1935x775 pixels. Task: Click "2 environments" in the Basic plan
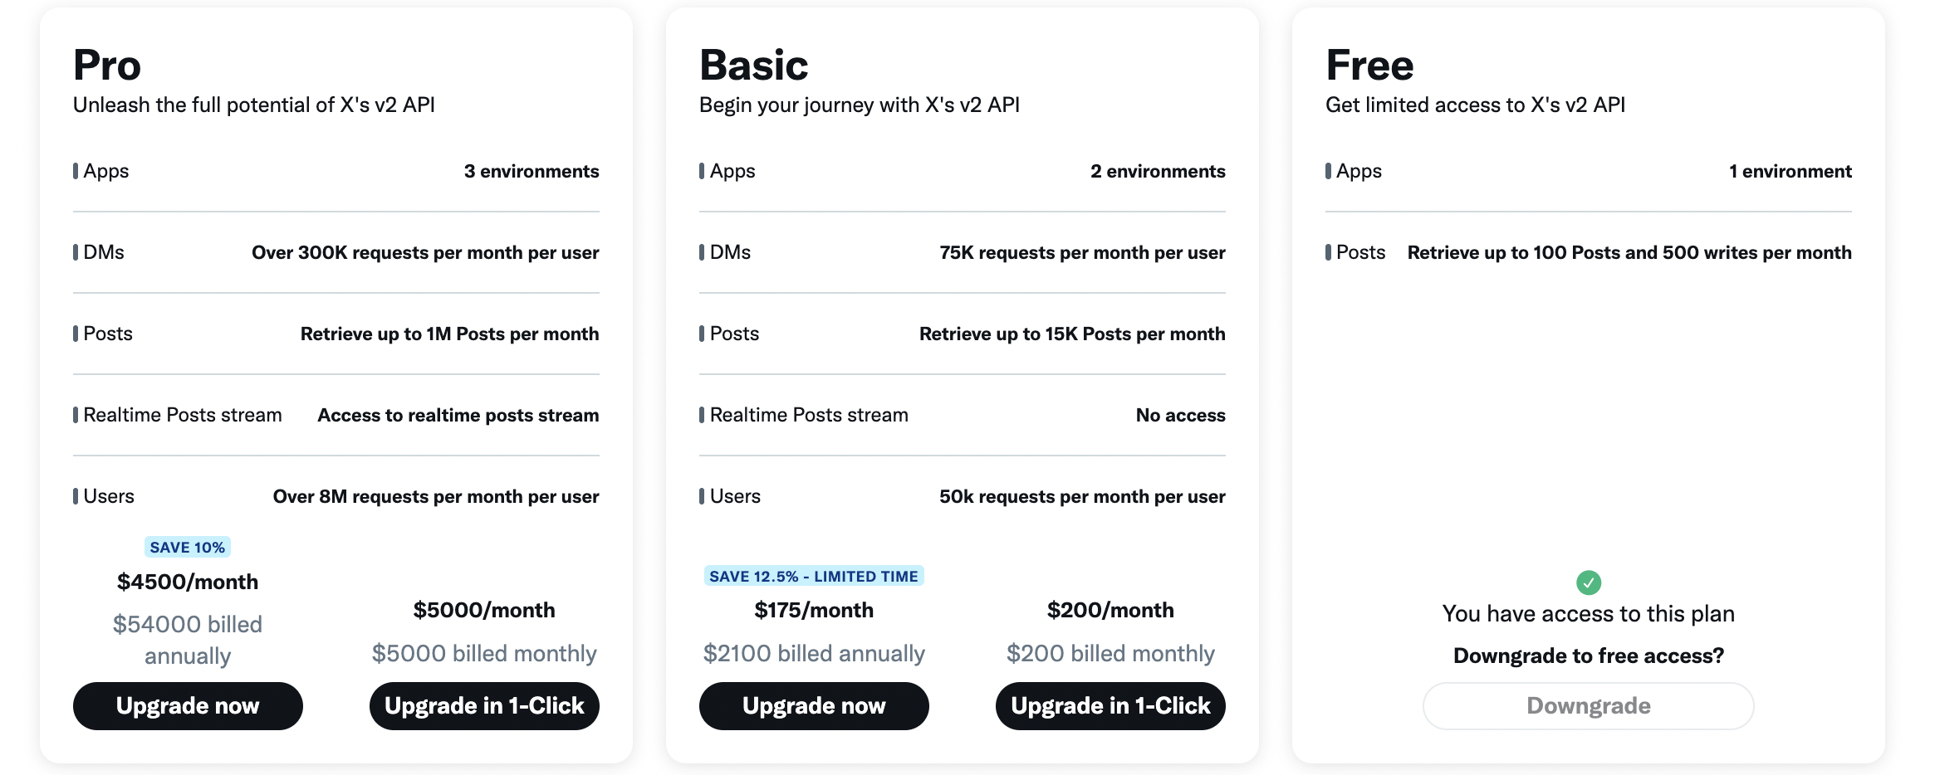(x=1158, y=171)
